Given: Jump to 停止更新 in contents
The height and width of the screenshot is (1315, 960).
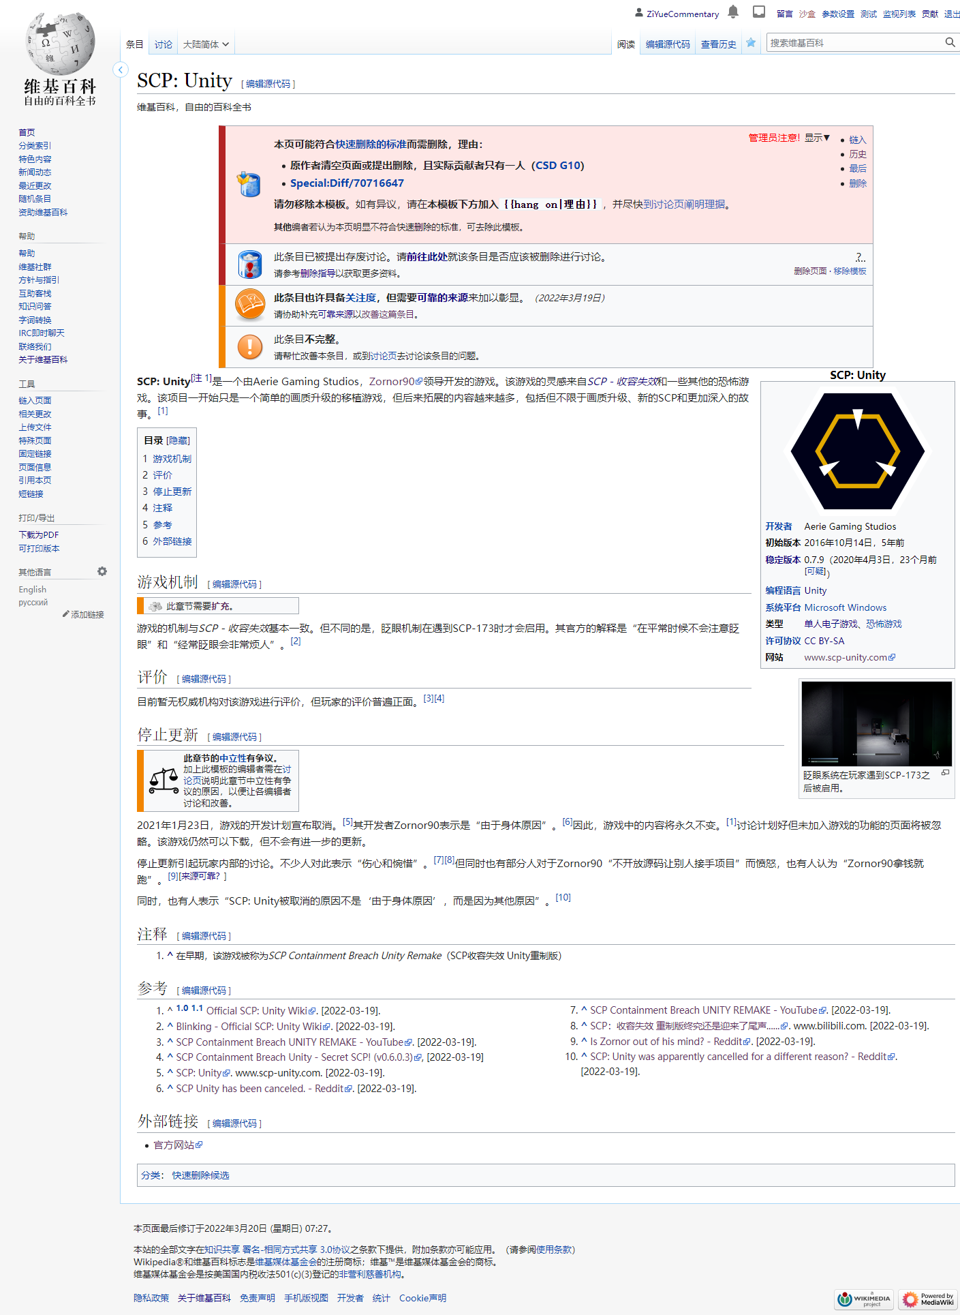Looking at the screenshot, I should pos(172,492).
